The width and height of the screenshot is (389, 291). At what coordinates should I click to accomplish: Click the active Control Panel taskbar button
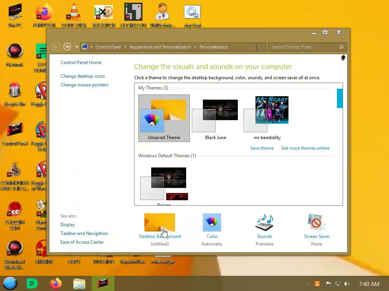point(103,283)
